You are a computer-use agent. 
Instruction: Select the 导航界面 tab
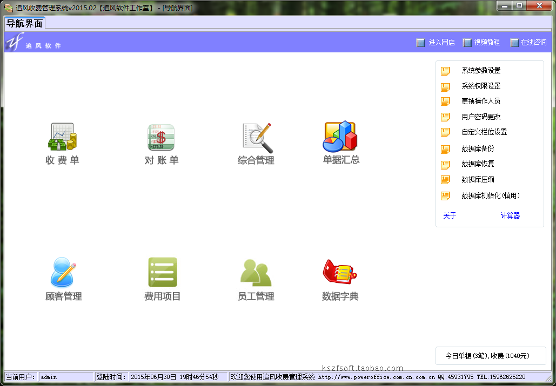click(x=24, y=23)
